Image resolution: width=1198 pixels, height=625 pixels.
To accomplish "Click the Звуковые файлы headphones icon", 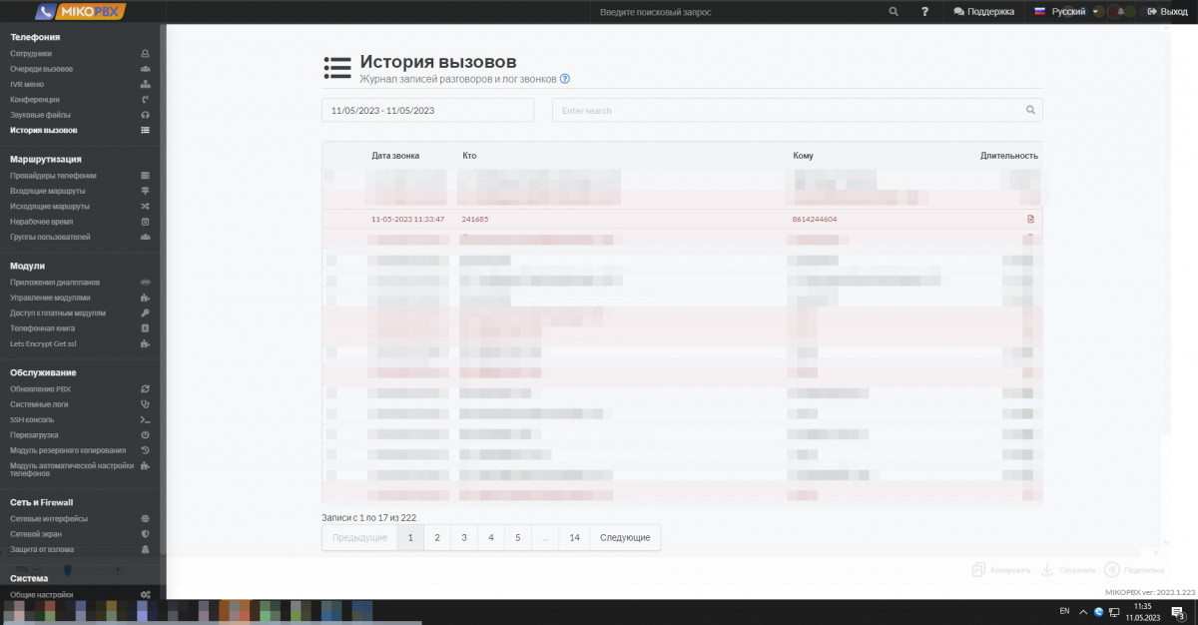I will (x=146, y=115).
